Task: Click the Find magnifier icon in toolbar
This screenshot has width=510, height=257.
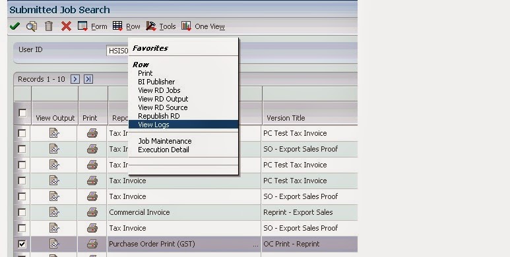Action: coord(32,26)
